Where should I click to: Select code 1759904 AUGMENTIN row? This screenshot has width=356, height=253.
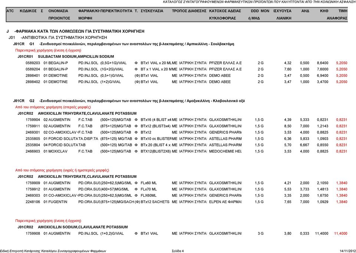click(186, 120)
